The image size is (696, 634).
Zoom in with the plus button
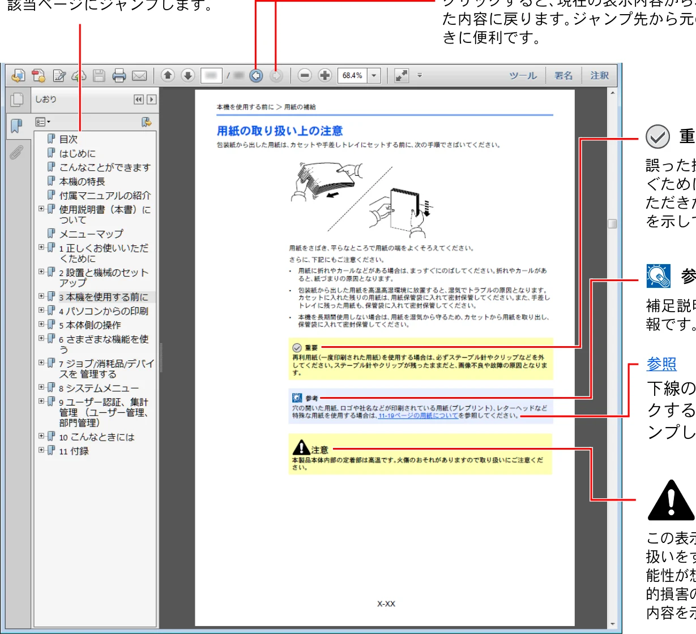pyautogui.click(x=325, y=75)
